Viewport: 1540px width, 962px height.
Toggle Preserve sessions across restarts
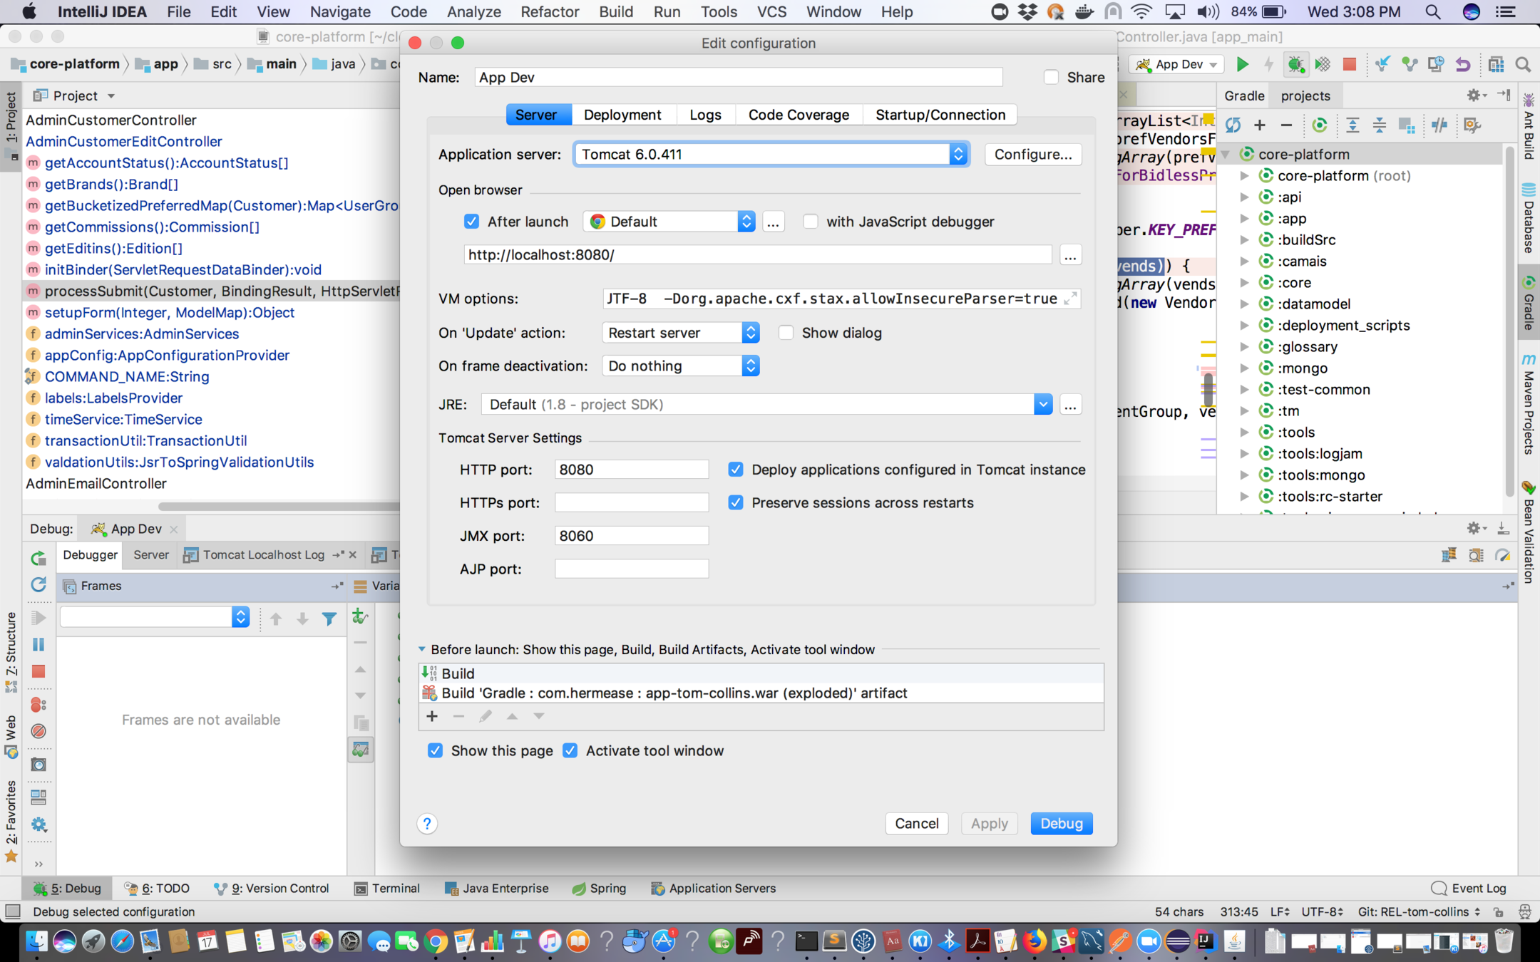[x=736, y=502]
